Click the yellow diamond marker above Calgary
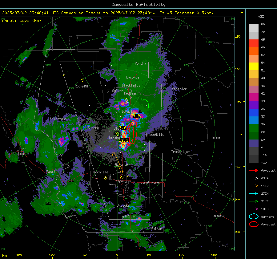The image size is (277, 259). (x=122, y=177)
